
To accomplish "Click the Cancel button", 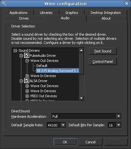I will point(91,142).
